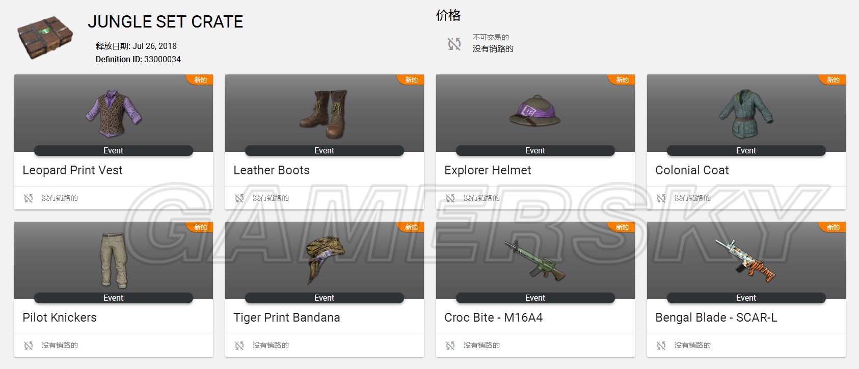This screenshot has width=859, height=369.
Task: Click the Tiger Print Bandana title
Action: click(x=287, y=318)
